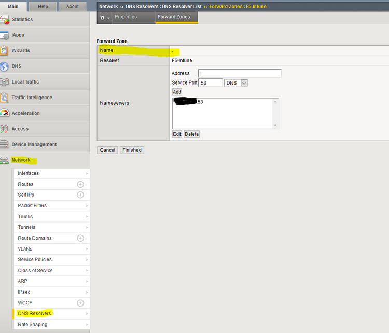Click Network breadcrumb link

point(108,6)
